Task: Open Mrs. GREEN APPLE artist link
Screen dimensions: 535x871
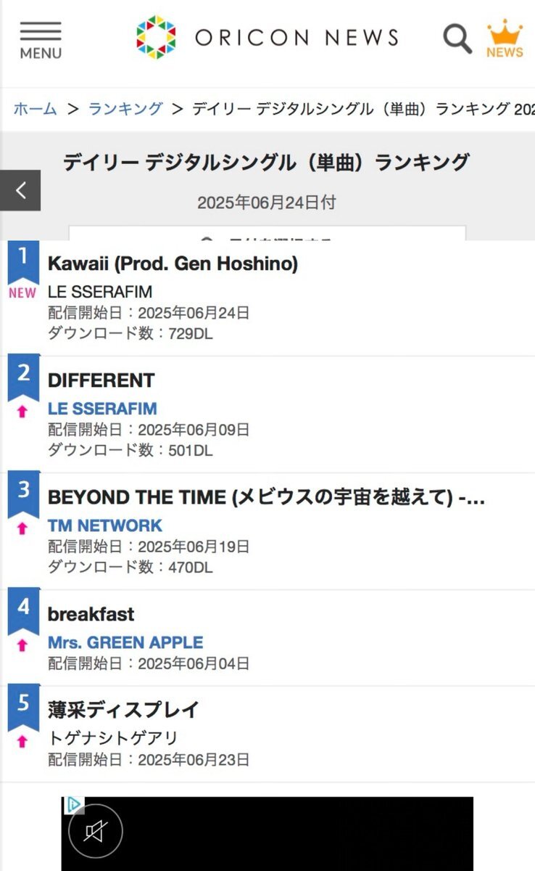Action: click(x=125, y=642)
